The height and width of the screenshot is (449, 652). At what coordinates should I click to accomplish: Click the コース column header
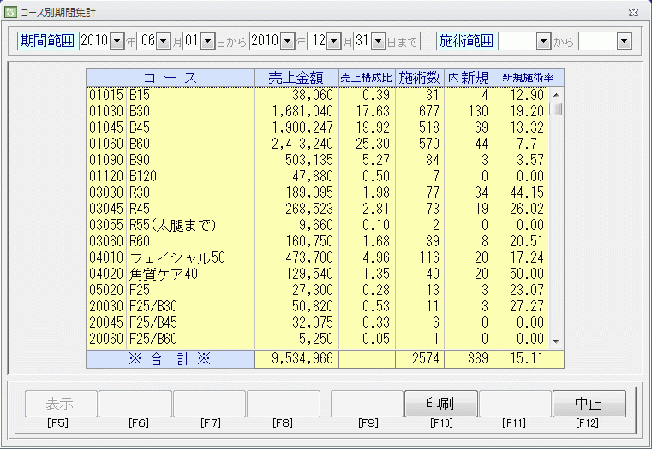coord(170,78)
